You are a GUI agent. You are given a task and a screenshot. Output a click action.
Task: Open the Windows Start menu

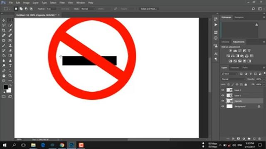[5, 145]
